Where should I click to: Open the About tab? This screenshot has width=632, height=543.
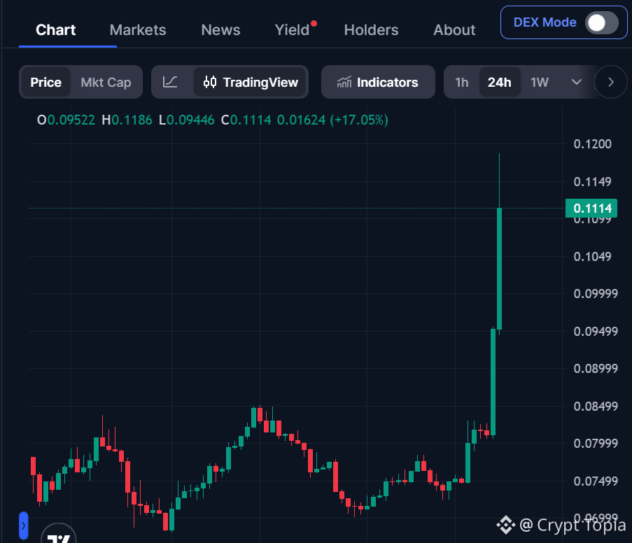[x=454, y=30]
